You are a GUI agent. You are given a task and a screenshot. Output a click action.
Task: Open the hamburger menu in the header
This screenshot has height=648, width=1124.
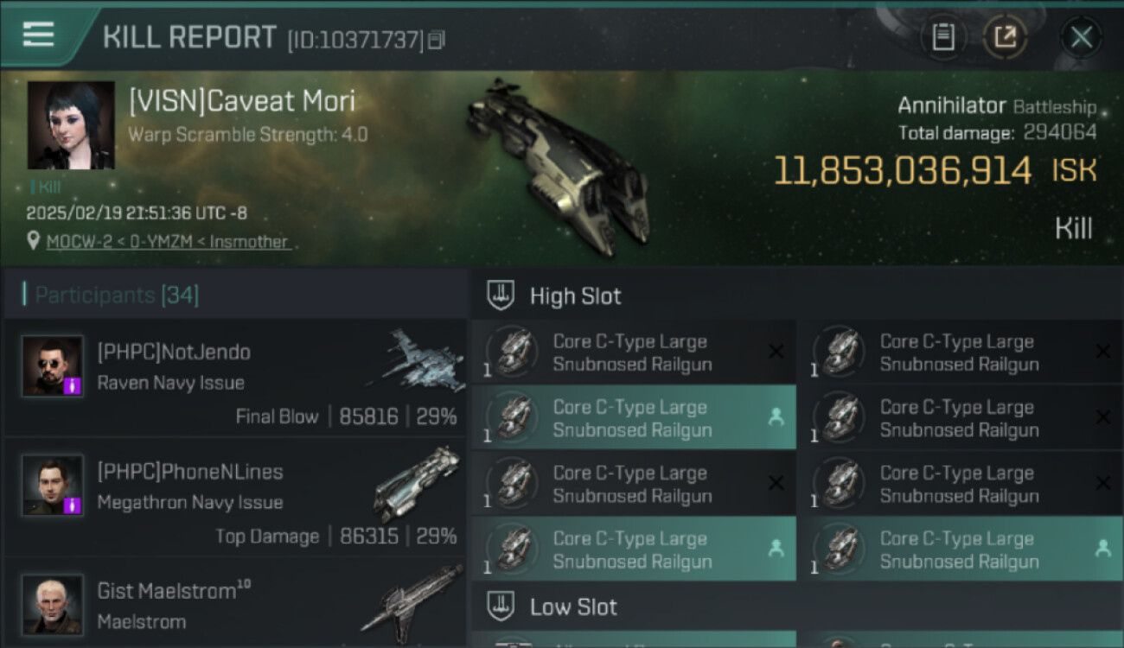(x=39, y=35)
